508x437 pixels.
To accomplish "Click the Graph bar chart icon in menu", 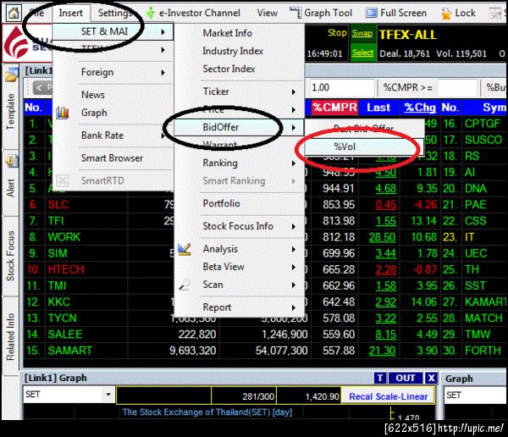I will (x=62, y=113).
